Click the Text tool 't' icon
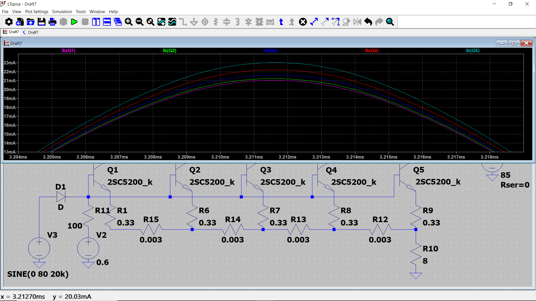 tap(281, 22)
